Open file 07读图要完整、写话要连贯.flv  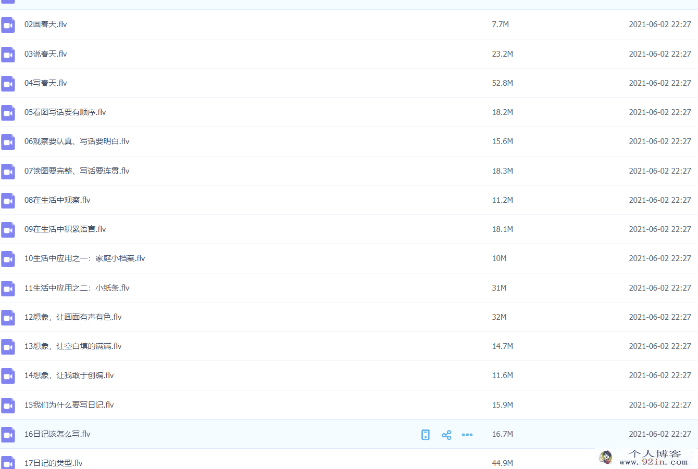pos(77,171)
